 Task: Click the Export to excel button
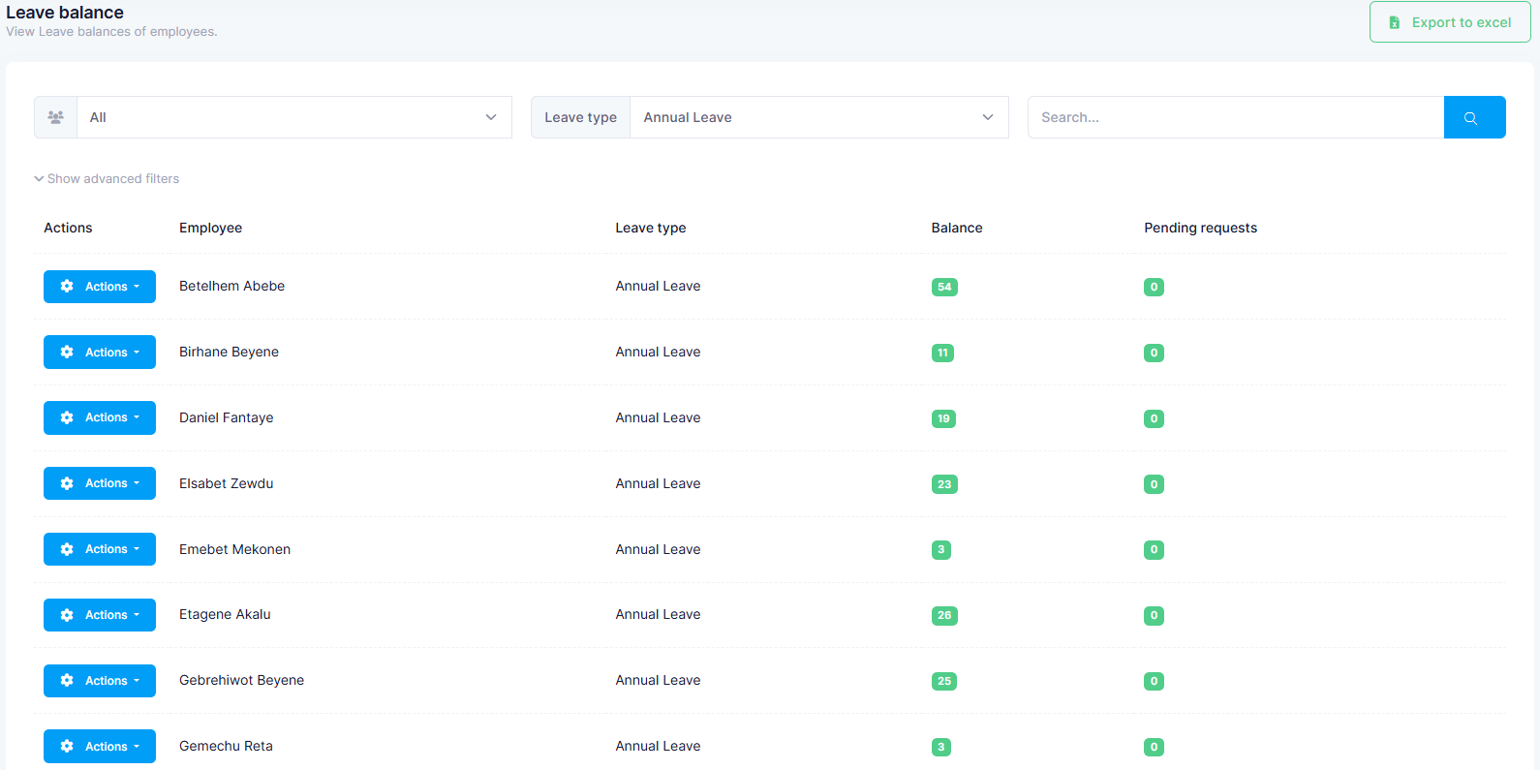[1449, 22]
